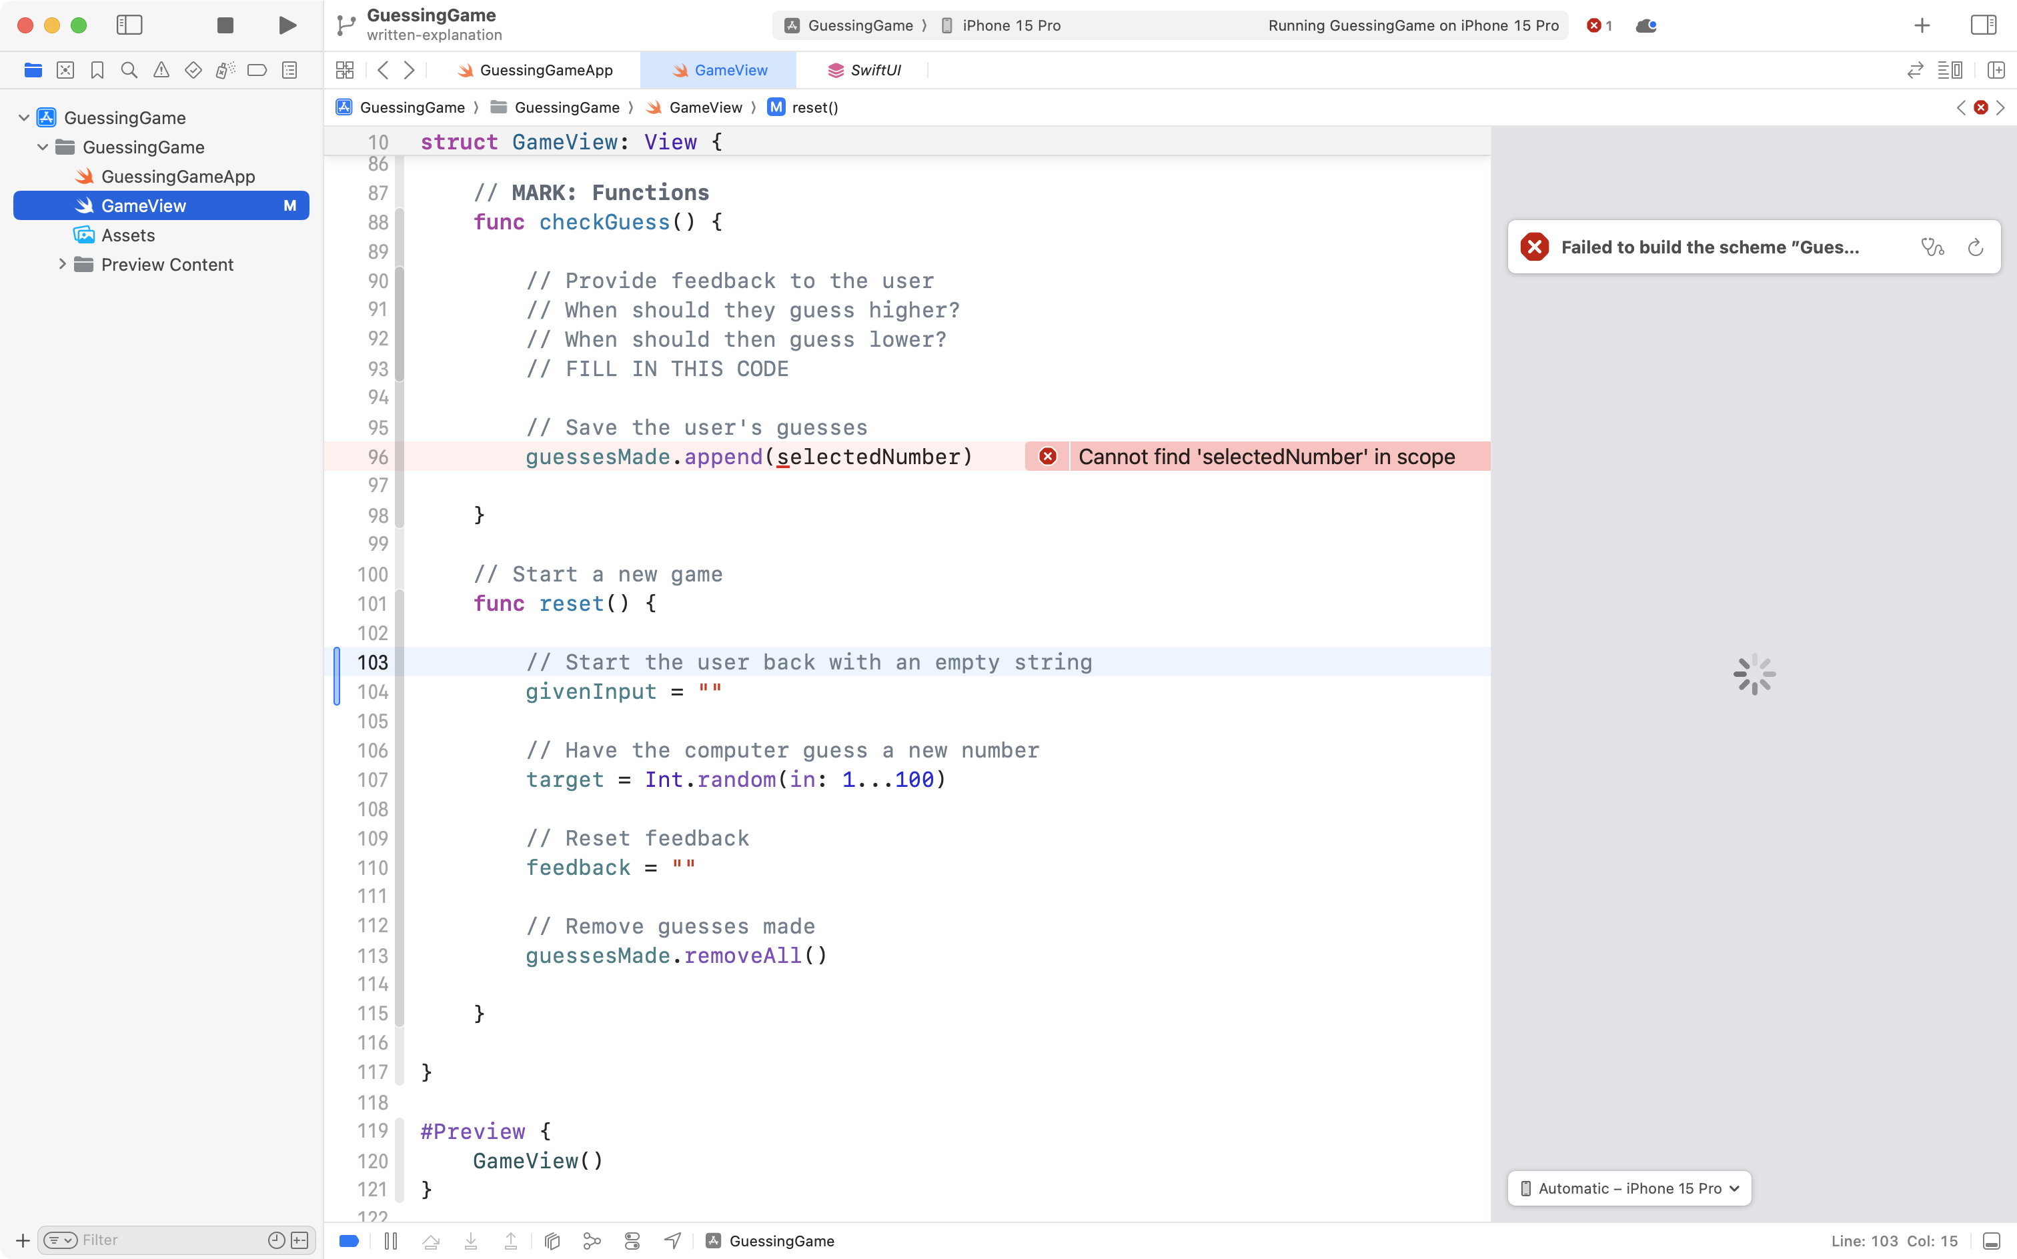
Task: Stop the running GuessingGame app
Action: 223,25
